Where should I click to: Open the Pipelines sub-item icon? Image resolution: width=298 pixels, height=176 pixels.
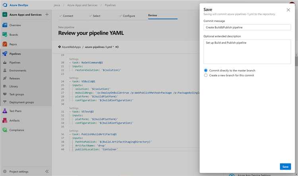(5, 62)
